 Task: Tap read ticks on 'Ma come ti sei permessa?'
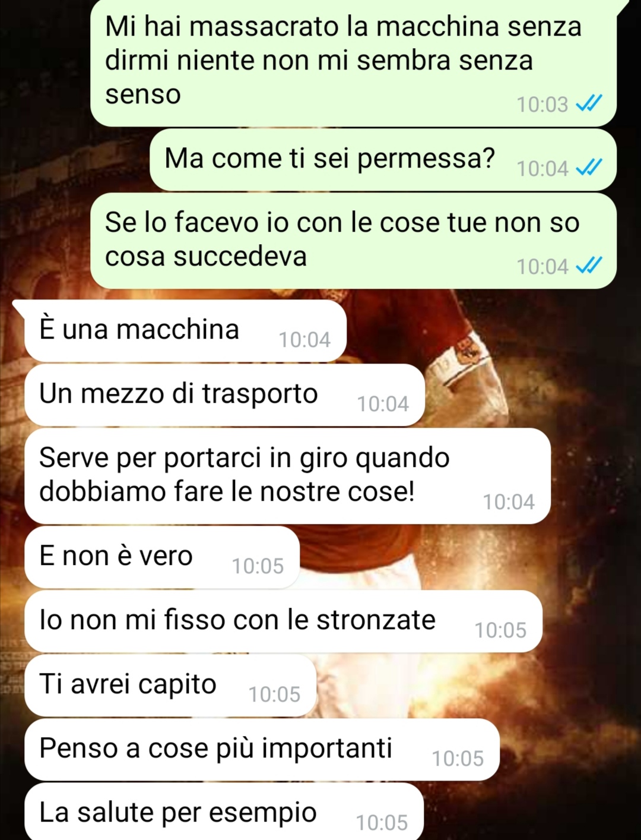pos(589,168)
